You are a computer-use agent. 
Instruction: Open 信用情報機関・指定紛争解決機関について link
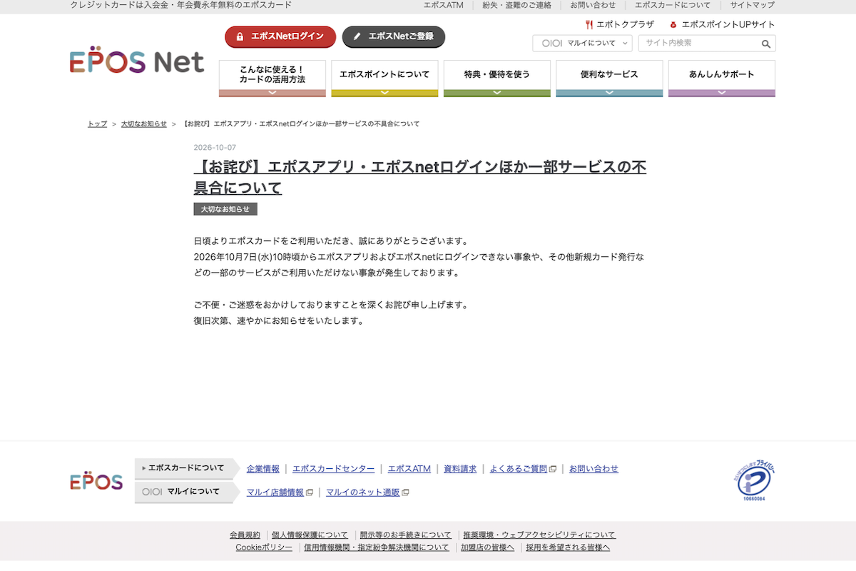377,547
